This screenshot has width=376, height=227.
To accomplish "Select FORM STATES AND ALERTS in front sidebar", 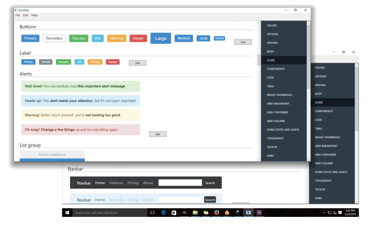I will [x=284, y=130].
